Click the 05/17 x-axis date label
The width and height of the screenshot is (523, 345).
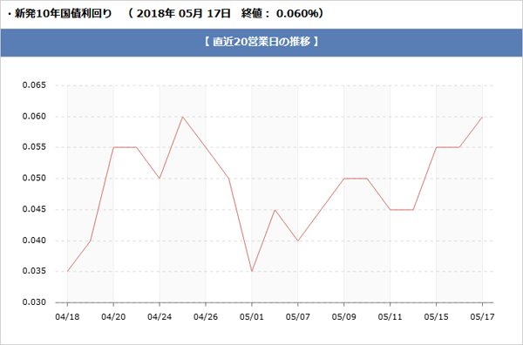pyautogui.click(x=482, y=316)
